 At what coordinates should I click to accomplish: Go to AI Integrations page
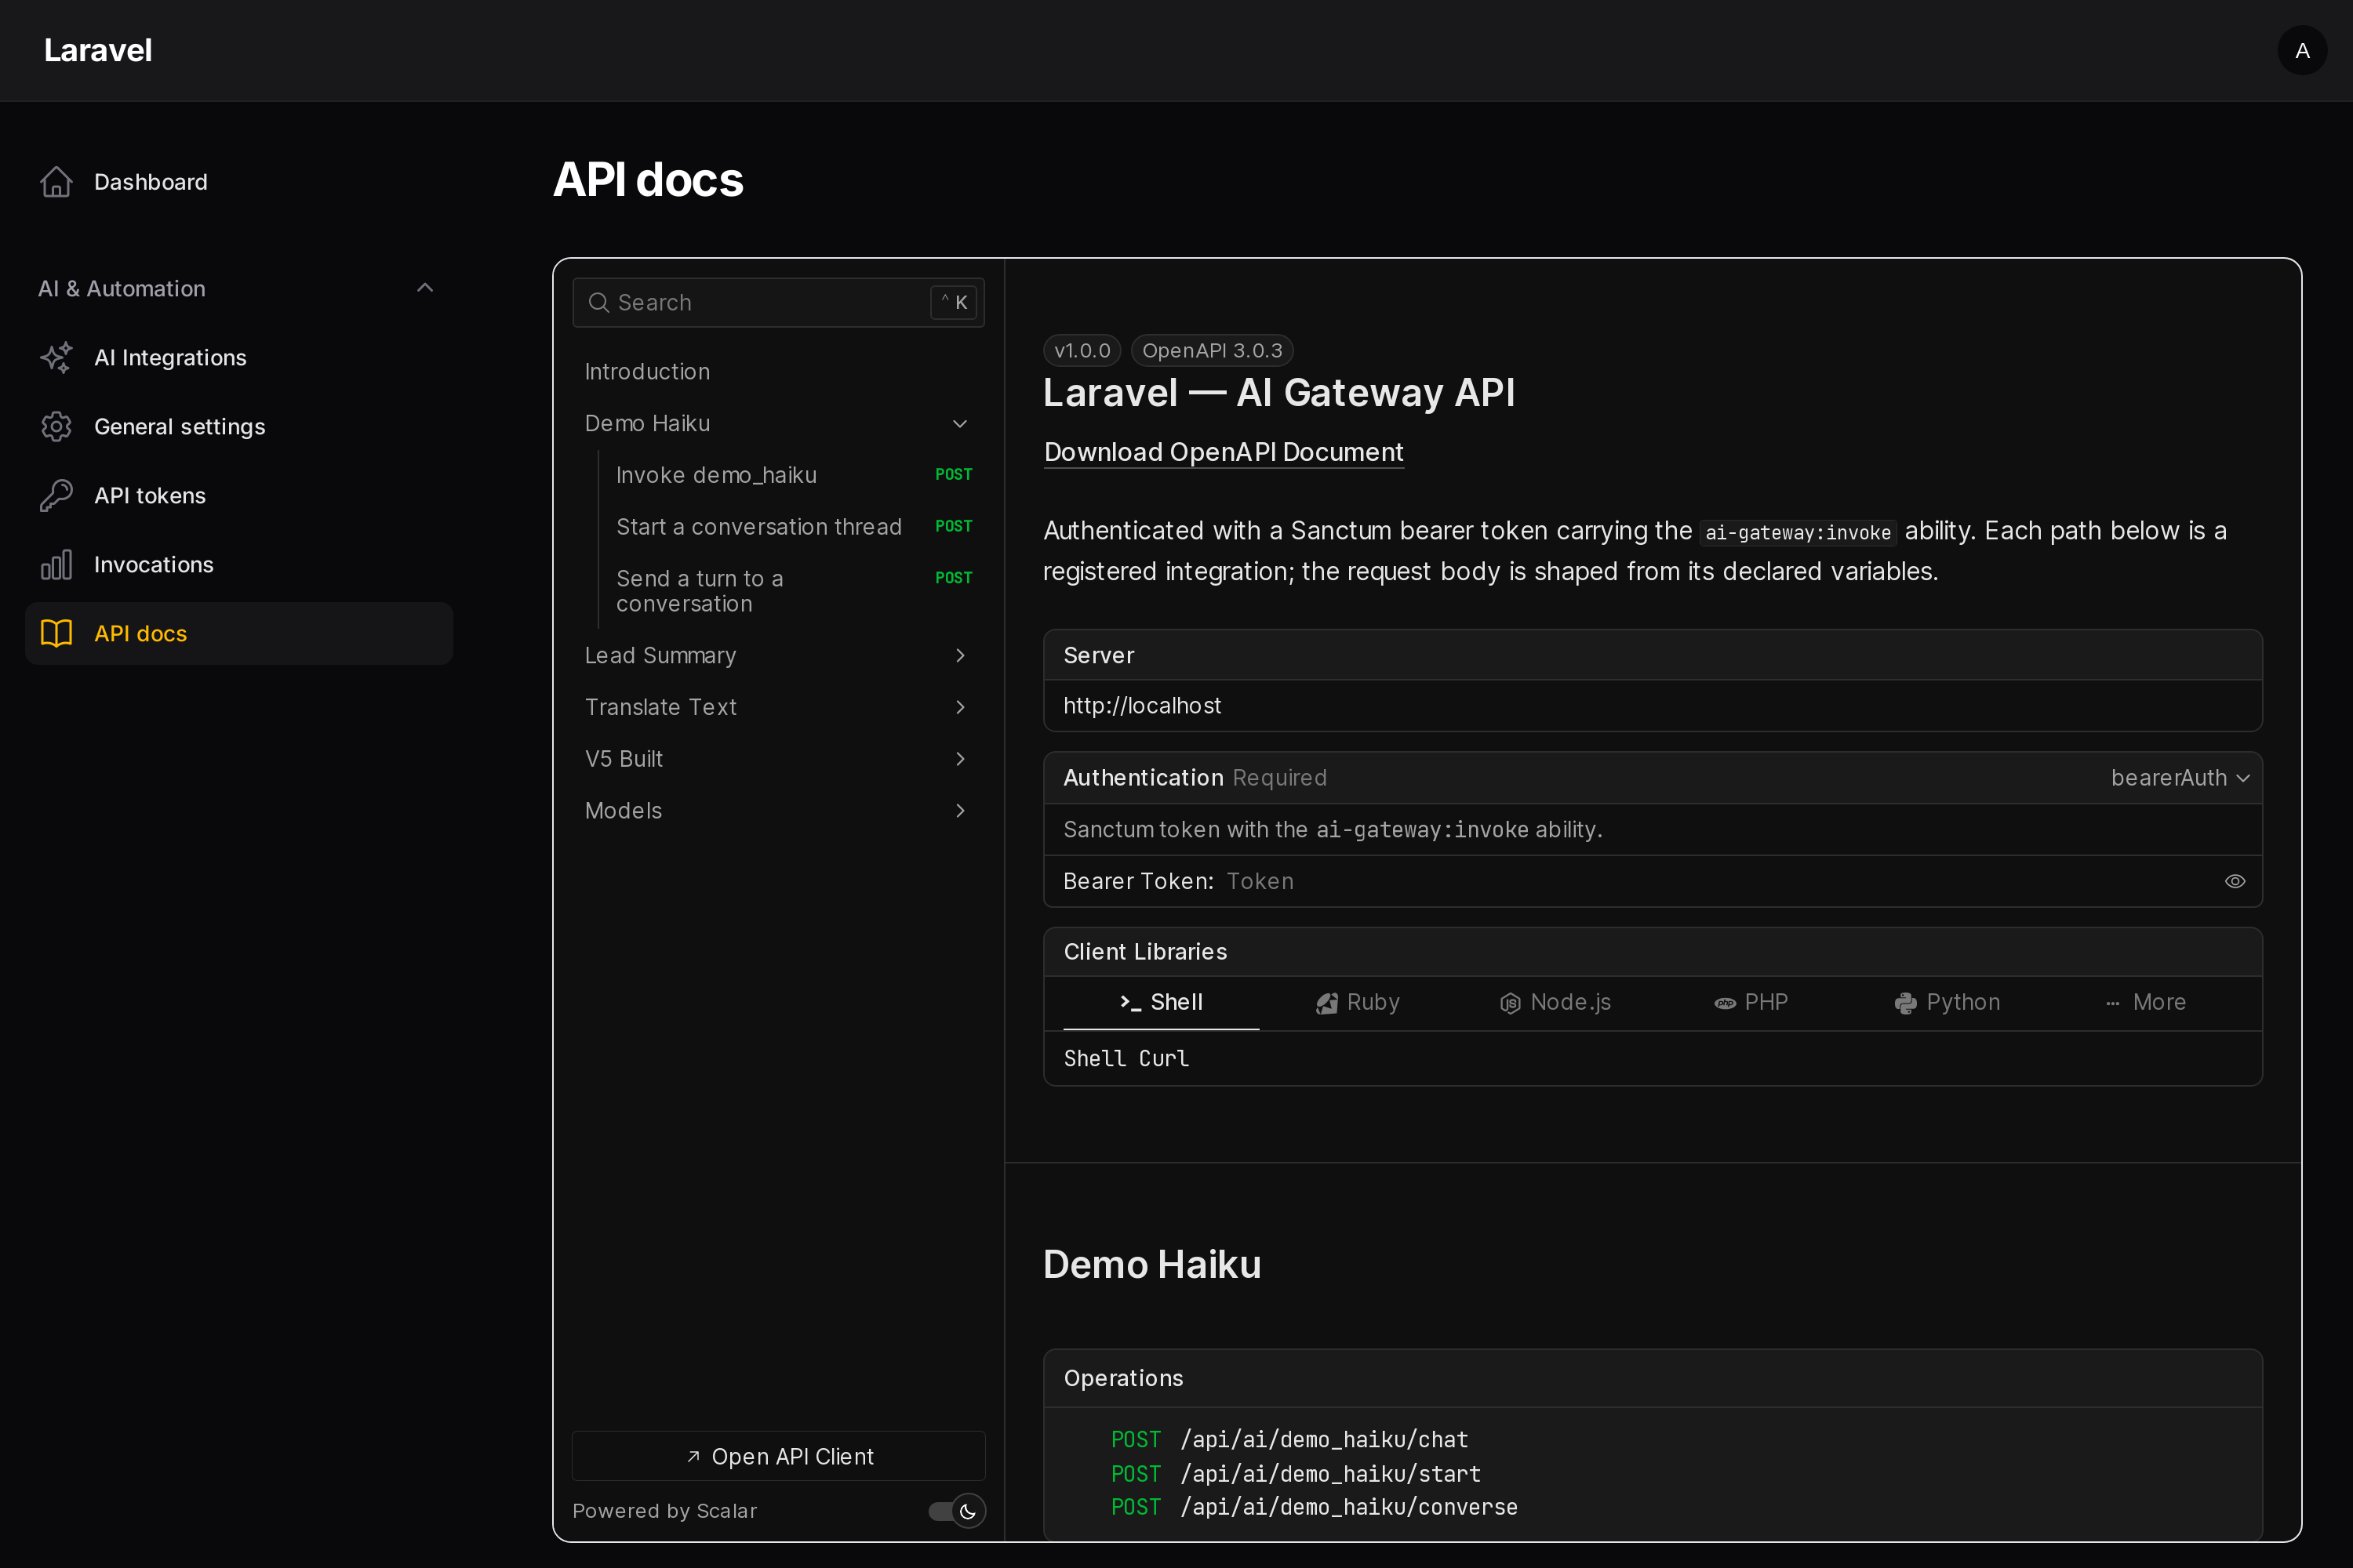(x=239, y=357)
